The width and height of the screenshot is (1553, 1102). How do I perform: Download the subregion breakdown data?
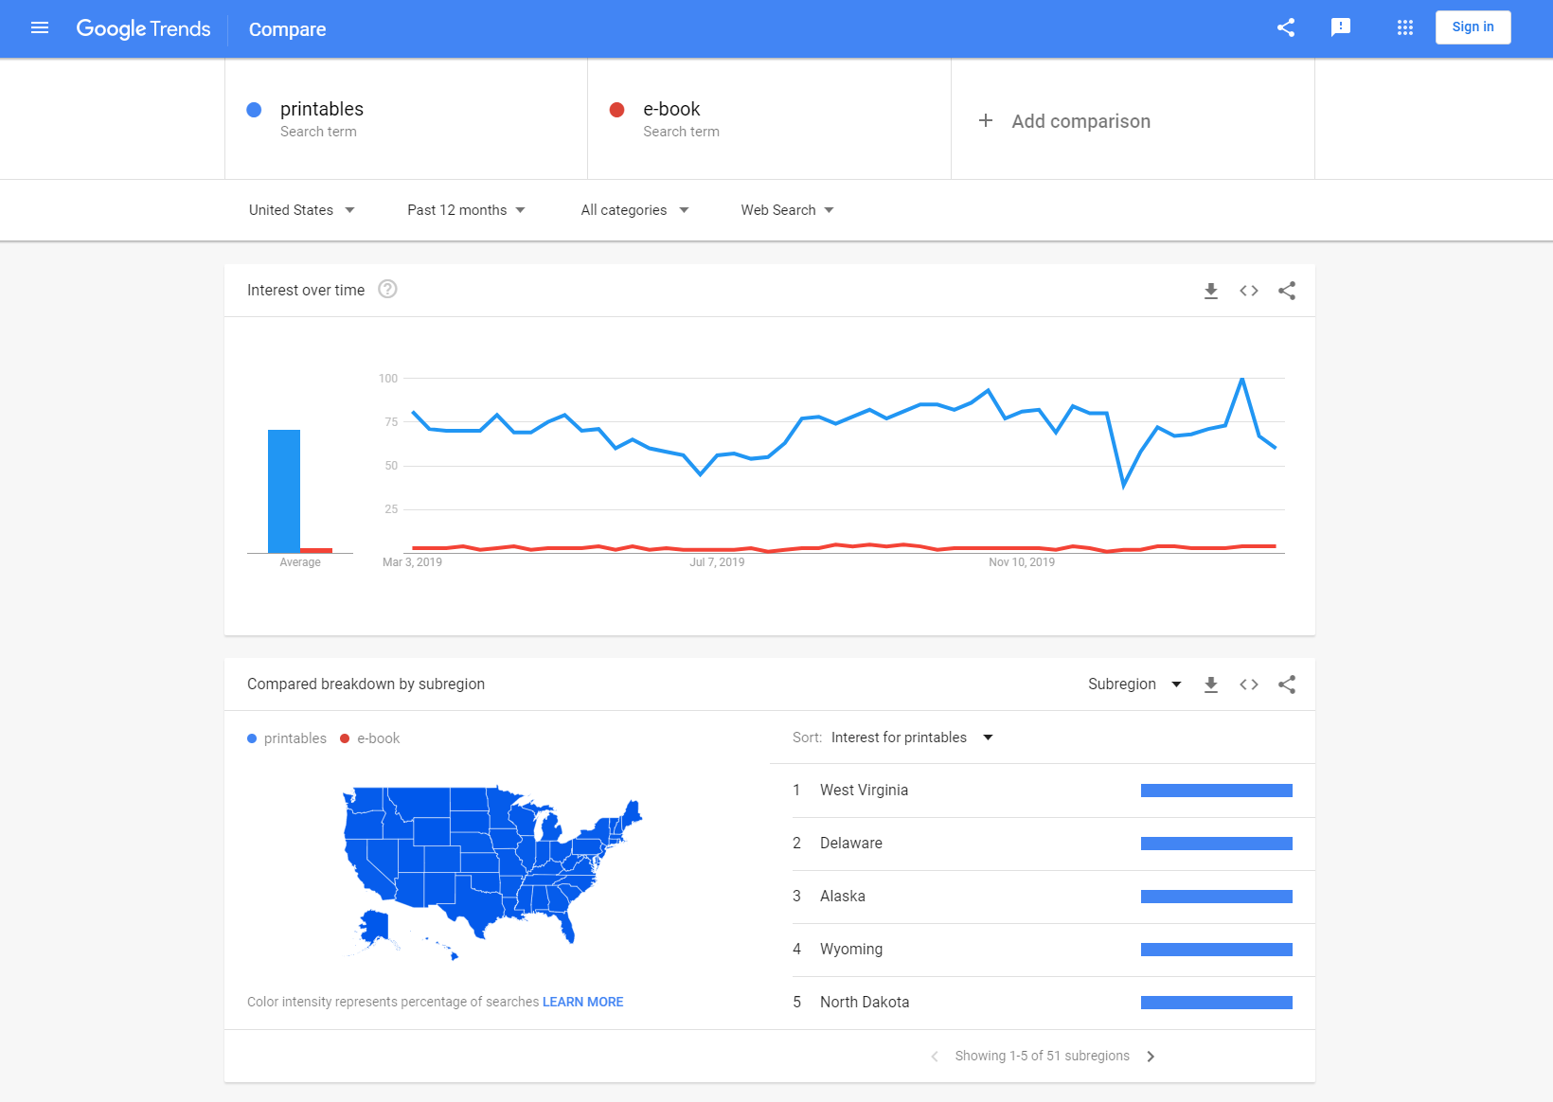tap(1211, 684)
